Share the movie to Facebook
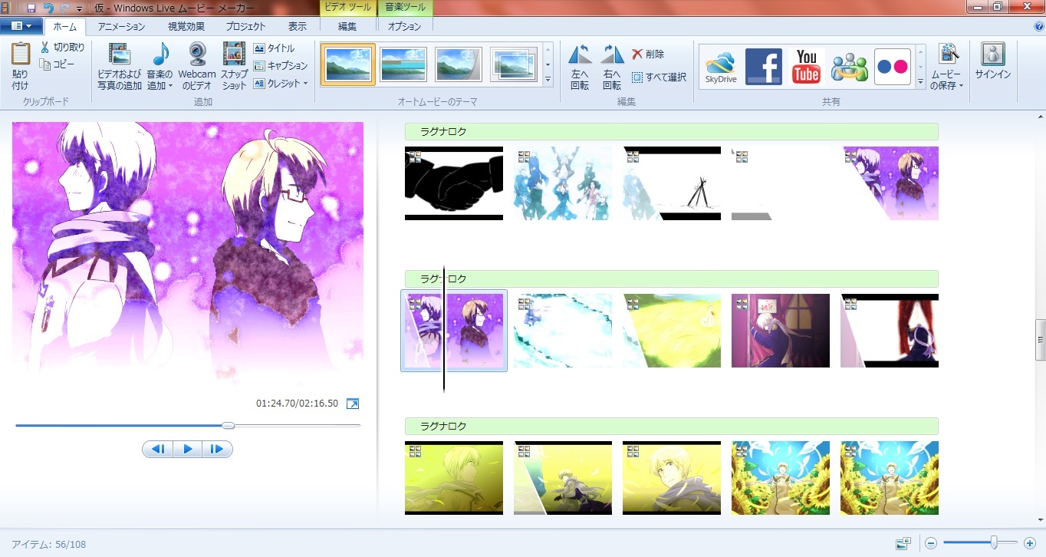Viewport: 1046px width, 557px height. pyautogui.click(x=764, y=67)
